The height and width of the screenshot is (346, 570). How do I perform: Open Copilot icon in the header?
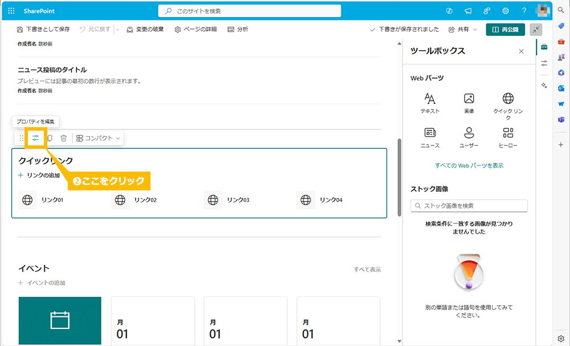coord(449,11)
